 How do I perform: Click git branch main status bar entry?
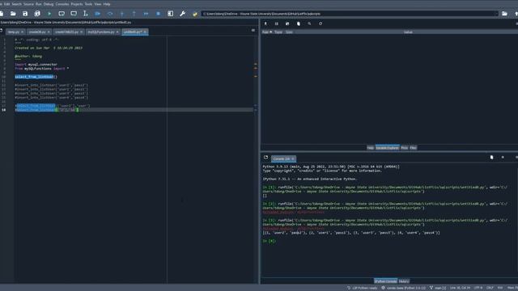click(438, 288)
